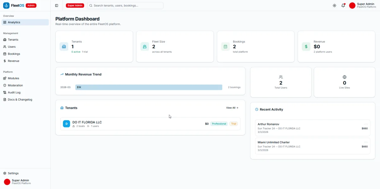Open the Super Admin profile menu in header
Screen dimensions: 380x189
[x=363, y=5]
